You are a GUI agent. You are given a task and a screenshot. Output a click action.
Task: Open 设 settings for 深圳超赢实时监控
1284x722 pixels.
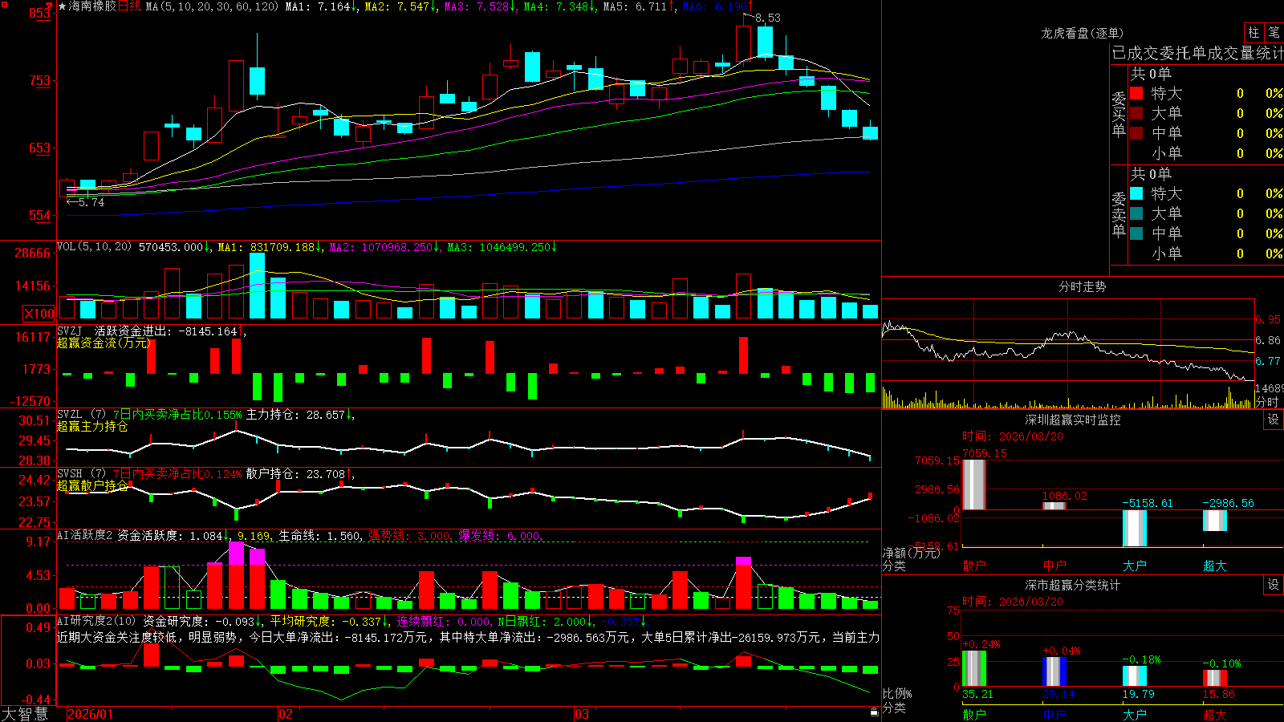click(x=1274, y=420)
